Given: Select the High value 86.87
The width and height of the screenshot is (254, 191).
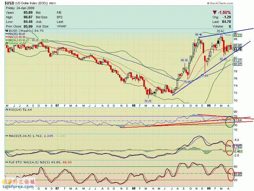Looking at the screenshot, I should pos(28,17).
